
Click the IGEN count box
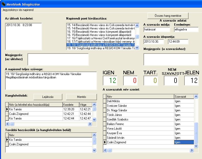(x=110, y=81)
